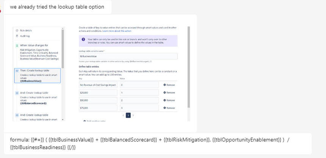Click the purple question mark info icon

coord(83,39)
